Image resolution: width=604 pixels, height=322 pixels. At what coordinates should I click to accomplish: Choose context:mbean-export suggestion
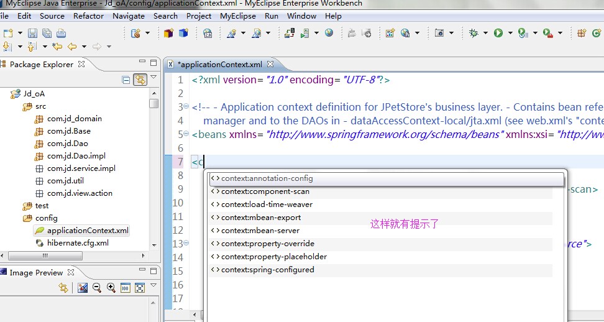tap(380, 218)
